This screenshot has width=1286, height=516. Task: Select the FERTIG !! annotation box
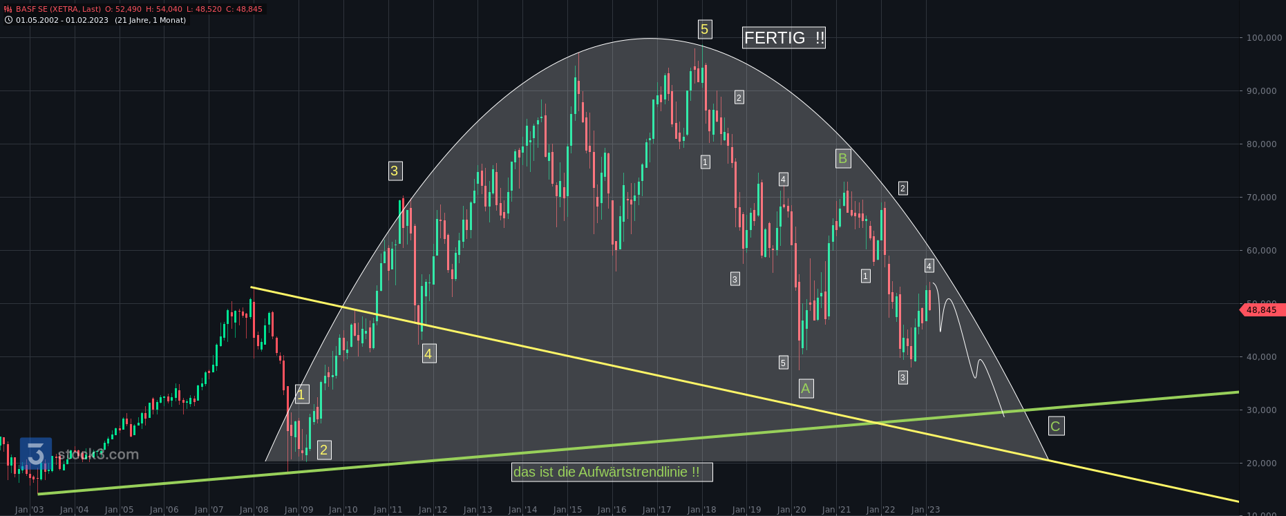coord(784,38)
